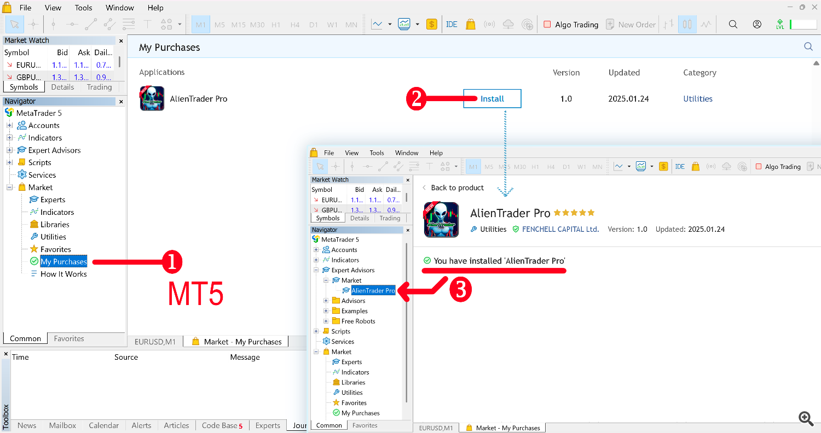Click Market bag icon in inset window toolbar
The height and width of the screenshot is (433, 821).
click(x=696, y=167)
